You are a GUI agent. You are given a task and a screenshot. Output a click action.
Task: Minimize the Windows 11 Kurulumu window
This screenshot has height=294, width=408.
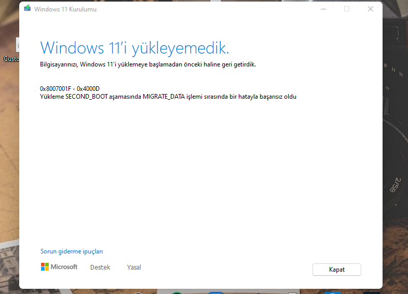(323, 9)
